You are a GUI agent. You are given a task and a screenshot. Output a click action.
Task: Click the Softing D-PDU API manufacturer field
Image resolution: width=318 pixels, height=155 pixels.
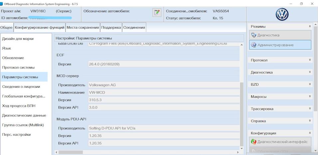pos(164,128)
